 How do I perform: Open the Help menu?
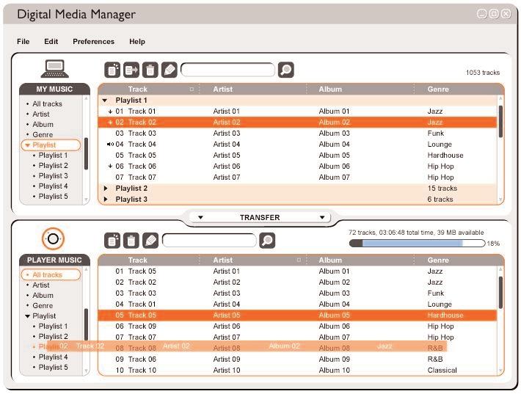(137, 42)
